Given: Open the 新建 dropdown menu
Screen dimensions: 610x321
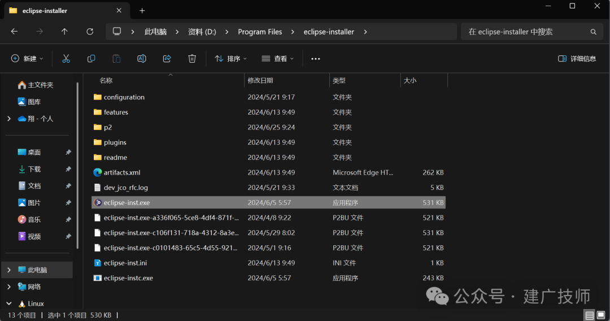Looking at the screenshot, I should 27,59.
